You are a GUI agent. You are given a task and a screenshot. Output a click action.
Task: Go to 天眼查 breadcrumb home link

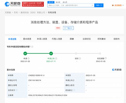point(8,13)
